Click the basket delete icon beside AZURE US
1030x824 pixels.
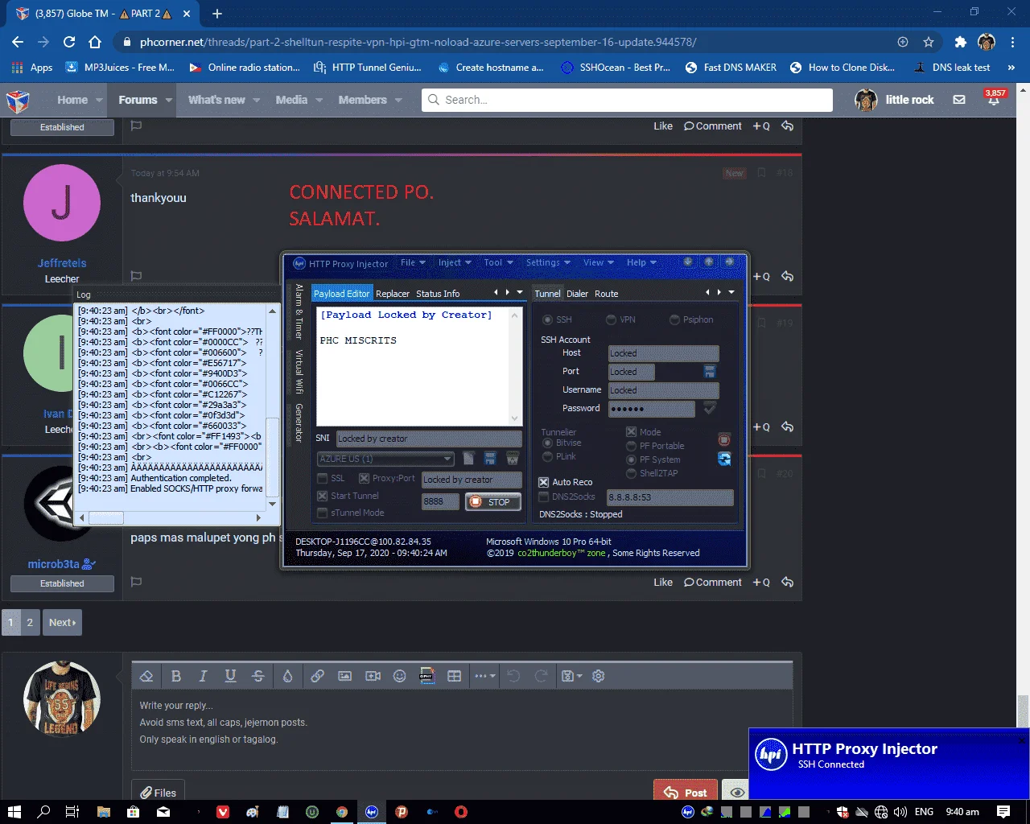point(512,458)
